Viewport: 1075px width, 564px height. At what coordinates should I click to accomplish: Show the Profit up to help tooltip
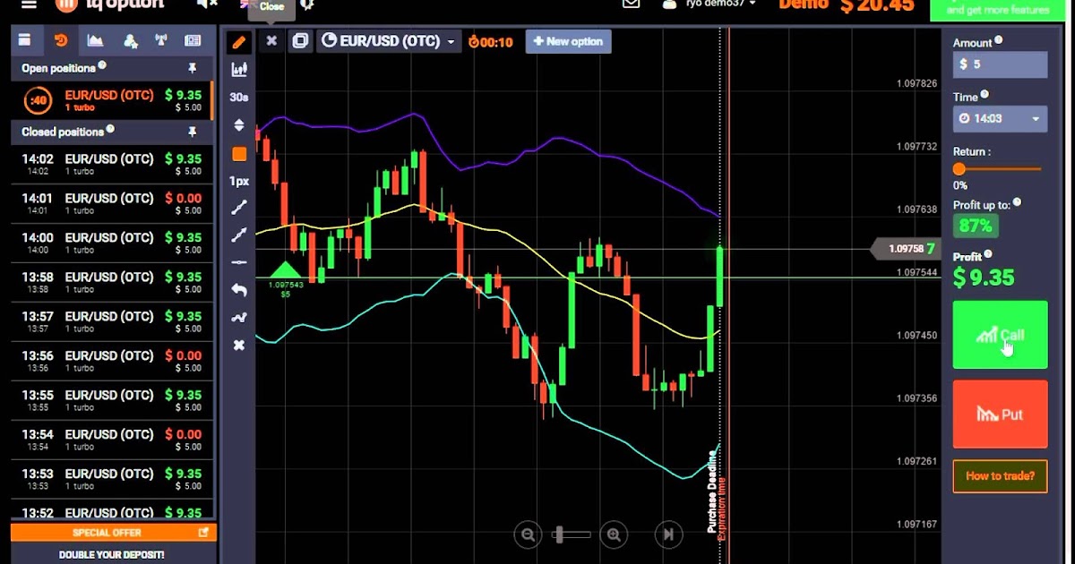coord(1017,203)
